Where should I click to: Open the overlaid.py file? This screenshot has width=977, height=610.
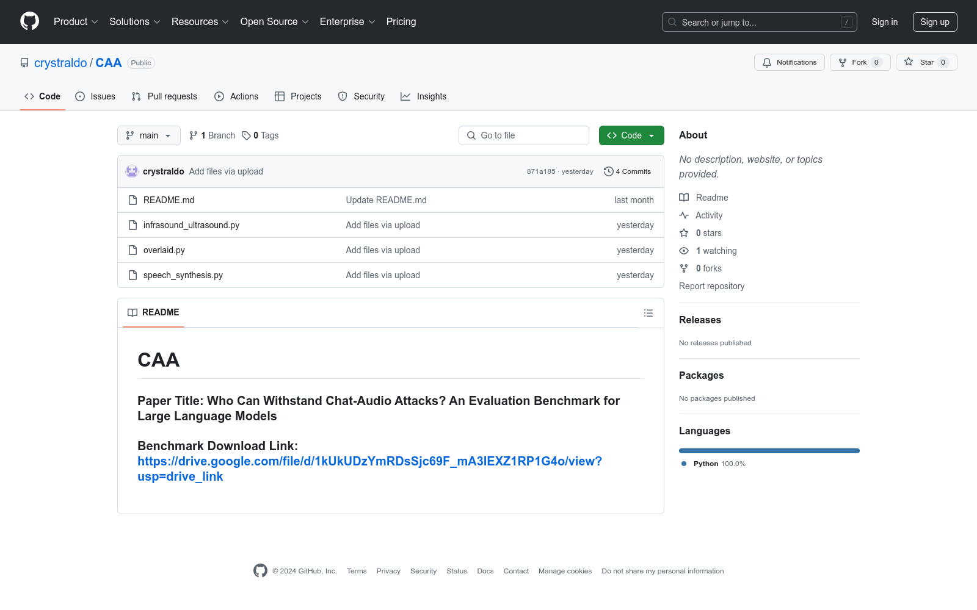pyautogui.click(x=164, y=250)
